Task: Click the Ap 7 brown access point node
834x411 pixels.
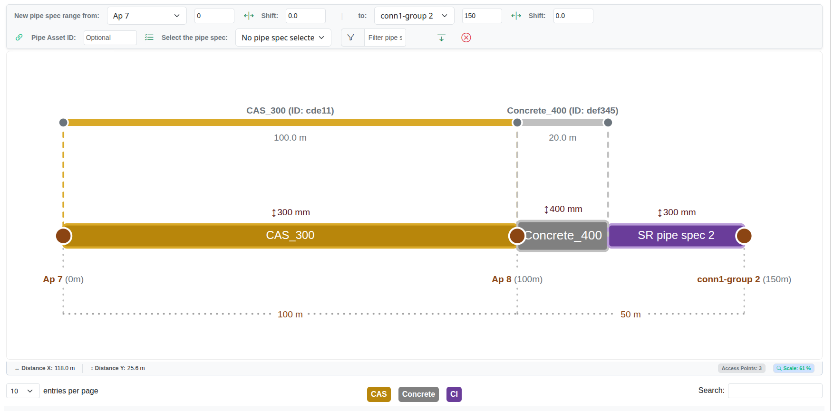Action: coord(63,236)
